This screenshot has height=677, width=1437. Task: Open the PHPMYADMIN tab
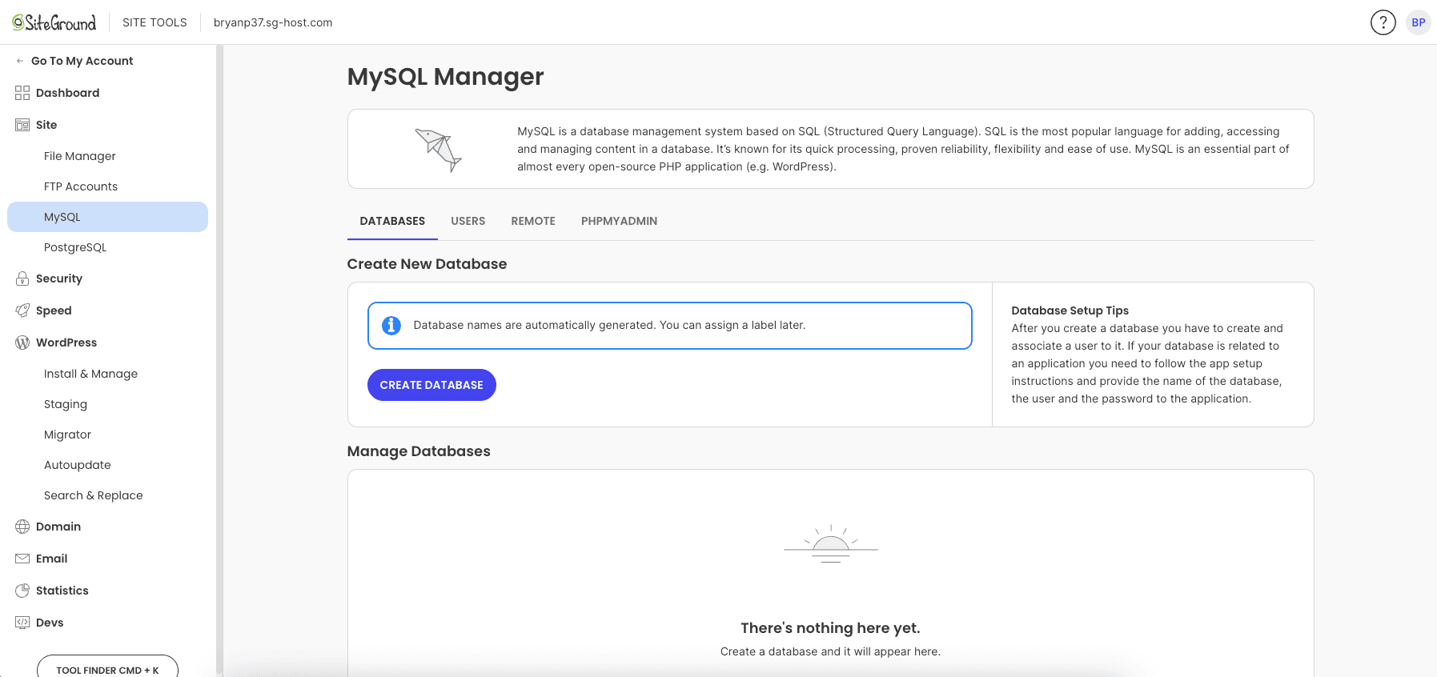click(619, 221)
